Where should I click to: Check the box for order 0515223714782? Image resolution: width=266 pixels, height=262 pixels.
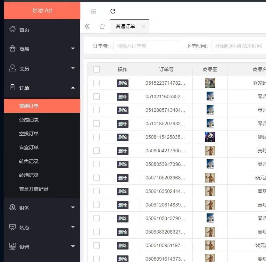tap(97, 83)
